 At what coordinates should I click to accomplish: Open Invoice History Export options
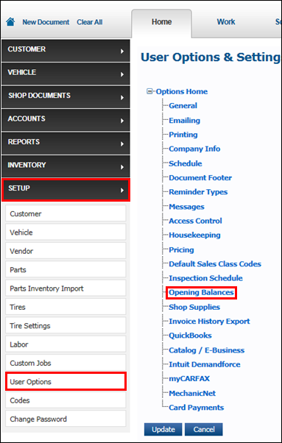209,322
